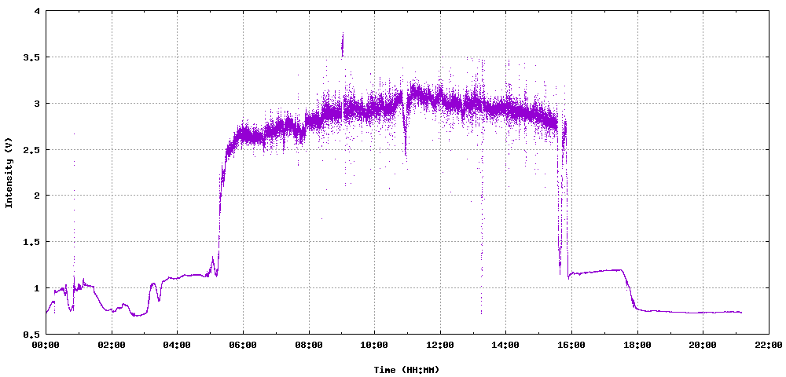
Task: Click the isolated data cluster above 3.5 V near 09:00
Action: (x=343, y=46)
